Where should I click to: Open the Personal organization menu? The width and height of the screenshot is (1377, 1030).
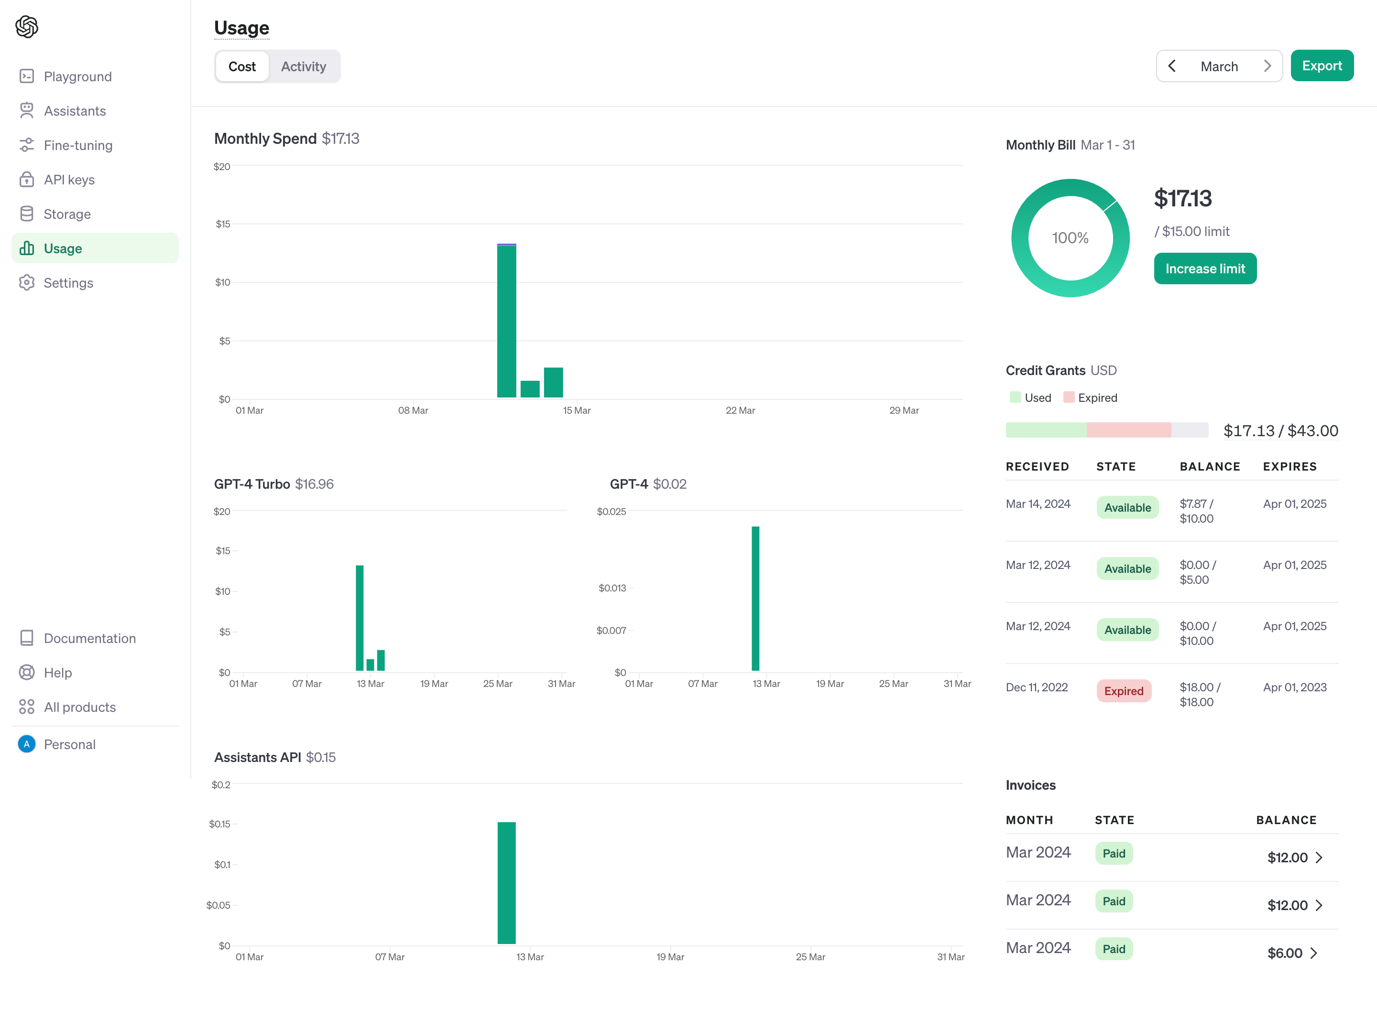click(x=95, y=744)
